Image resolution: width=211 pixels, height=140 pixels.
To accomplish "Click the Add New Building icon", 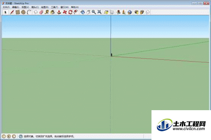I will 118,12.
